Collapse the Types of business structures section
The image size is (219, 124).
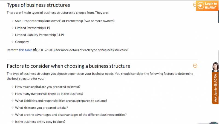point(195,5)
